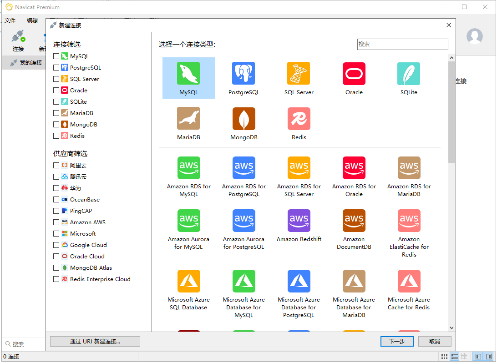Pick Amazon ElastiCache for Redis

click(409, 221)
